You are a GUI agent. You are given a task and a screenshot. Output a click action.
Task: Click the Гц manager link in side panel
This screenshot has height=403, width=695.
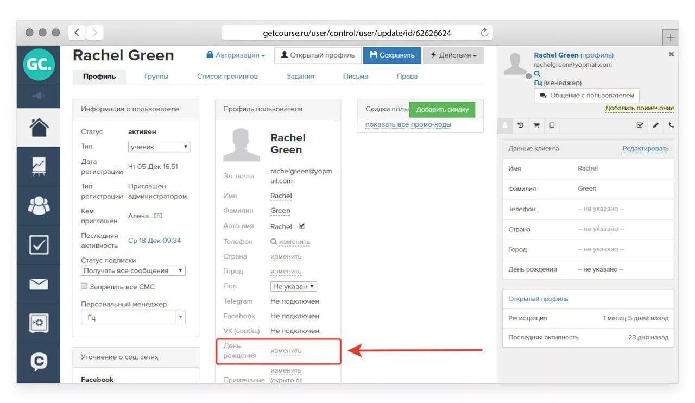pos(538,83)
